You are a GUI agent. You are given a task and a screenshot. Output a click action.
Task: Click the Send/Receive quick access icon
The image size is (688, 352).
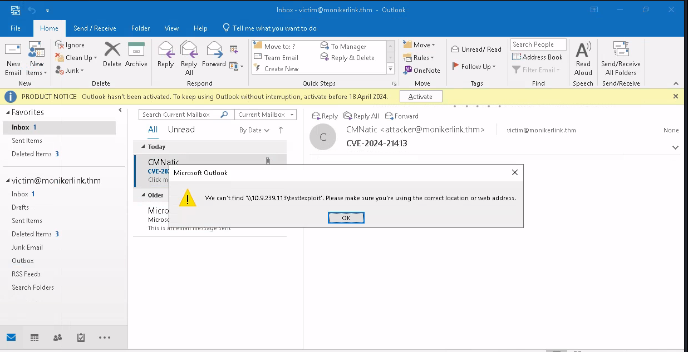[15, 10]
